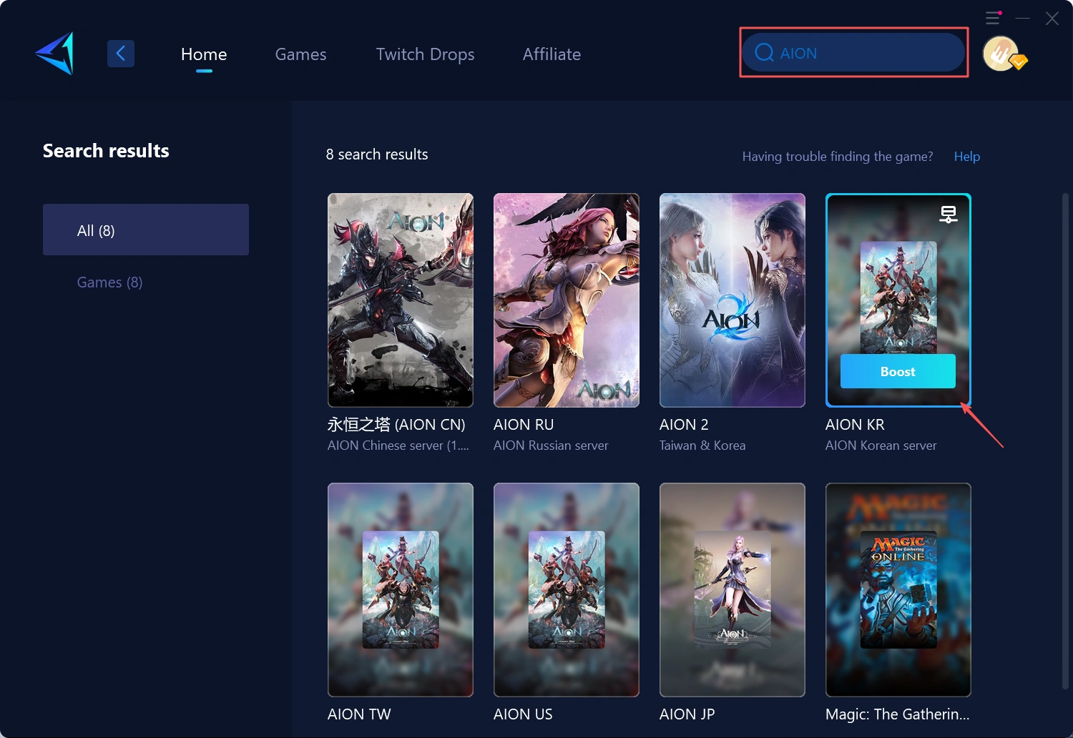Open the Home tab
This screenshot has width=1073, height=738.
(x=204, y=54)
